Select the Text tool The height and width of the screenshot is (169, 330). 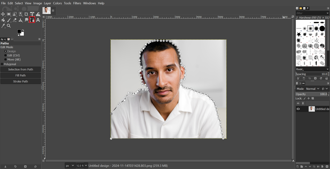click(38, 20)
